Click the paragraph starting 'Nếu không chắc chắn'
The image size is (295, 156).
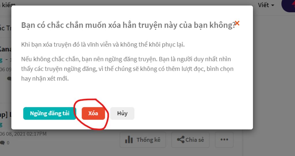pyautogui.click(x=127, y=69)
